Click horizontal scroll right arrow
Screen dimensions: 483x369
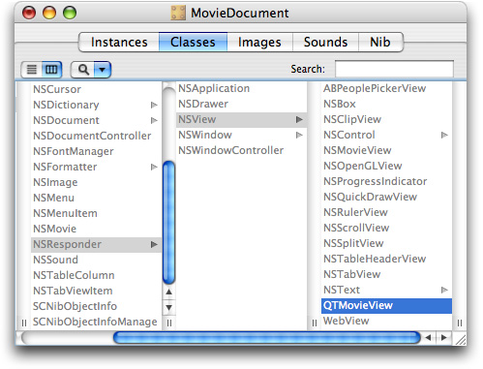coord(444,338)
